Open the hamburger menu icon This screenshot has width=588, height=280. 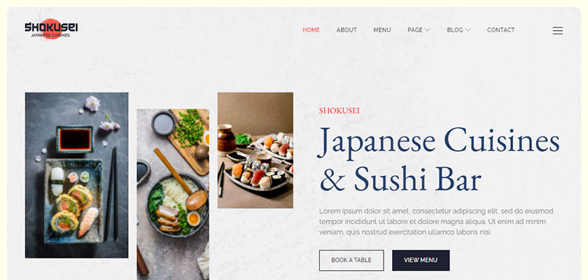point(558,30)
